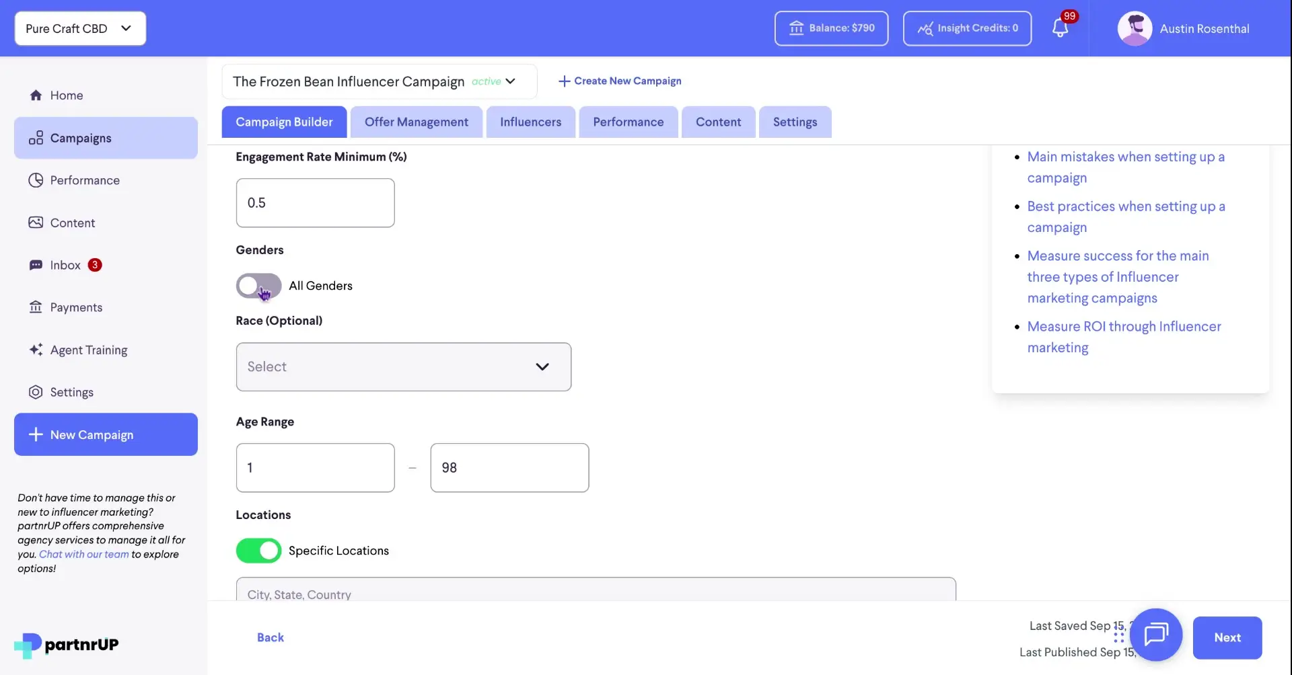Switch to the Offer Management tab
Viewport: 1292px width, 675px height.
416,122
